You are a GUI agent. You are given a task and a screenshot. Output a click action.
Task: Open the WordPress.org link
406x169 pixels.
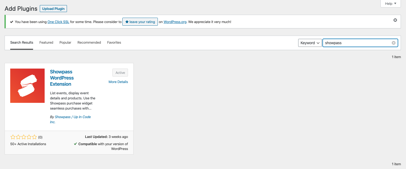click(x=175, y=22)
